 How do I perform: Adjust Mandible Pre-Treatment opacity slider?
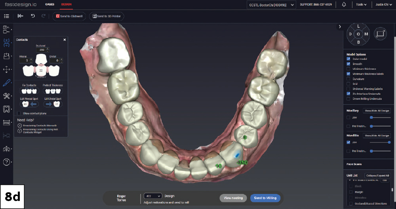point(380,151)
